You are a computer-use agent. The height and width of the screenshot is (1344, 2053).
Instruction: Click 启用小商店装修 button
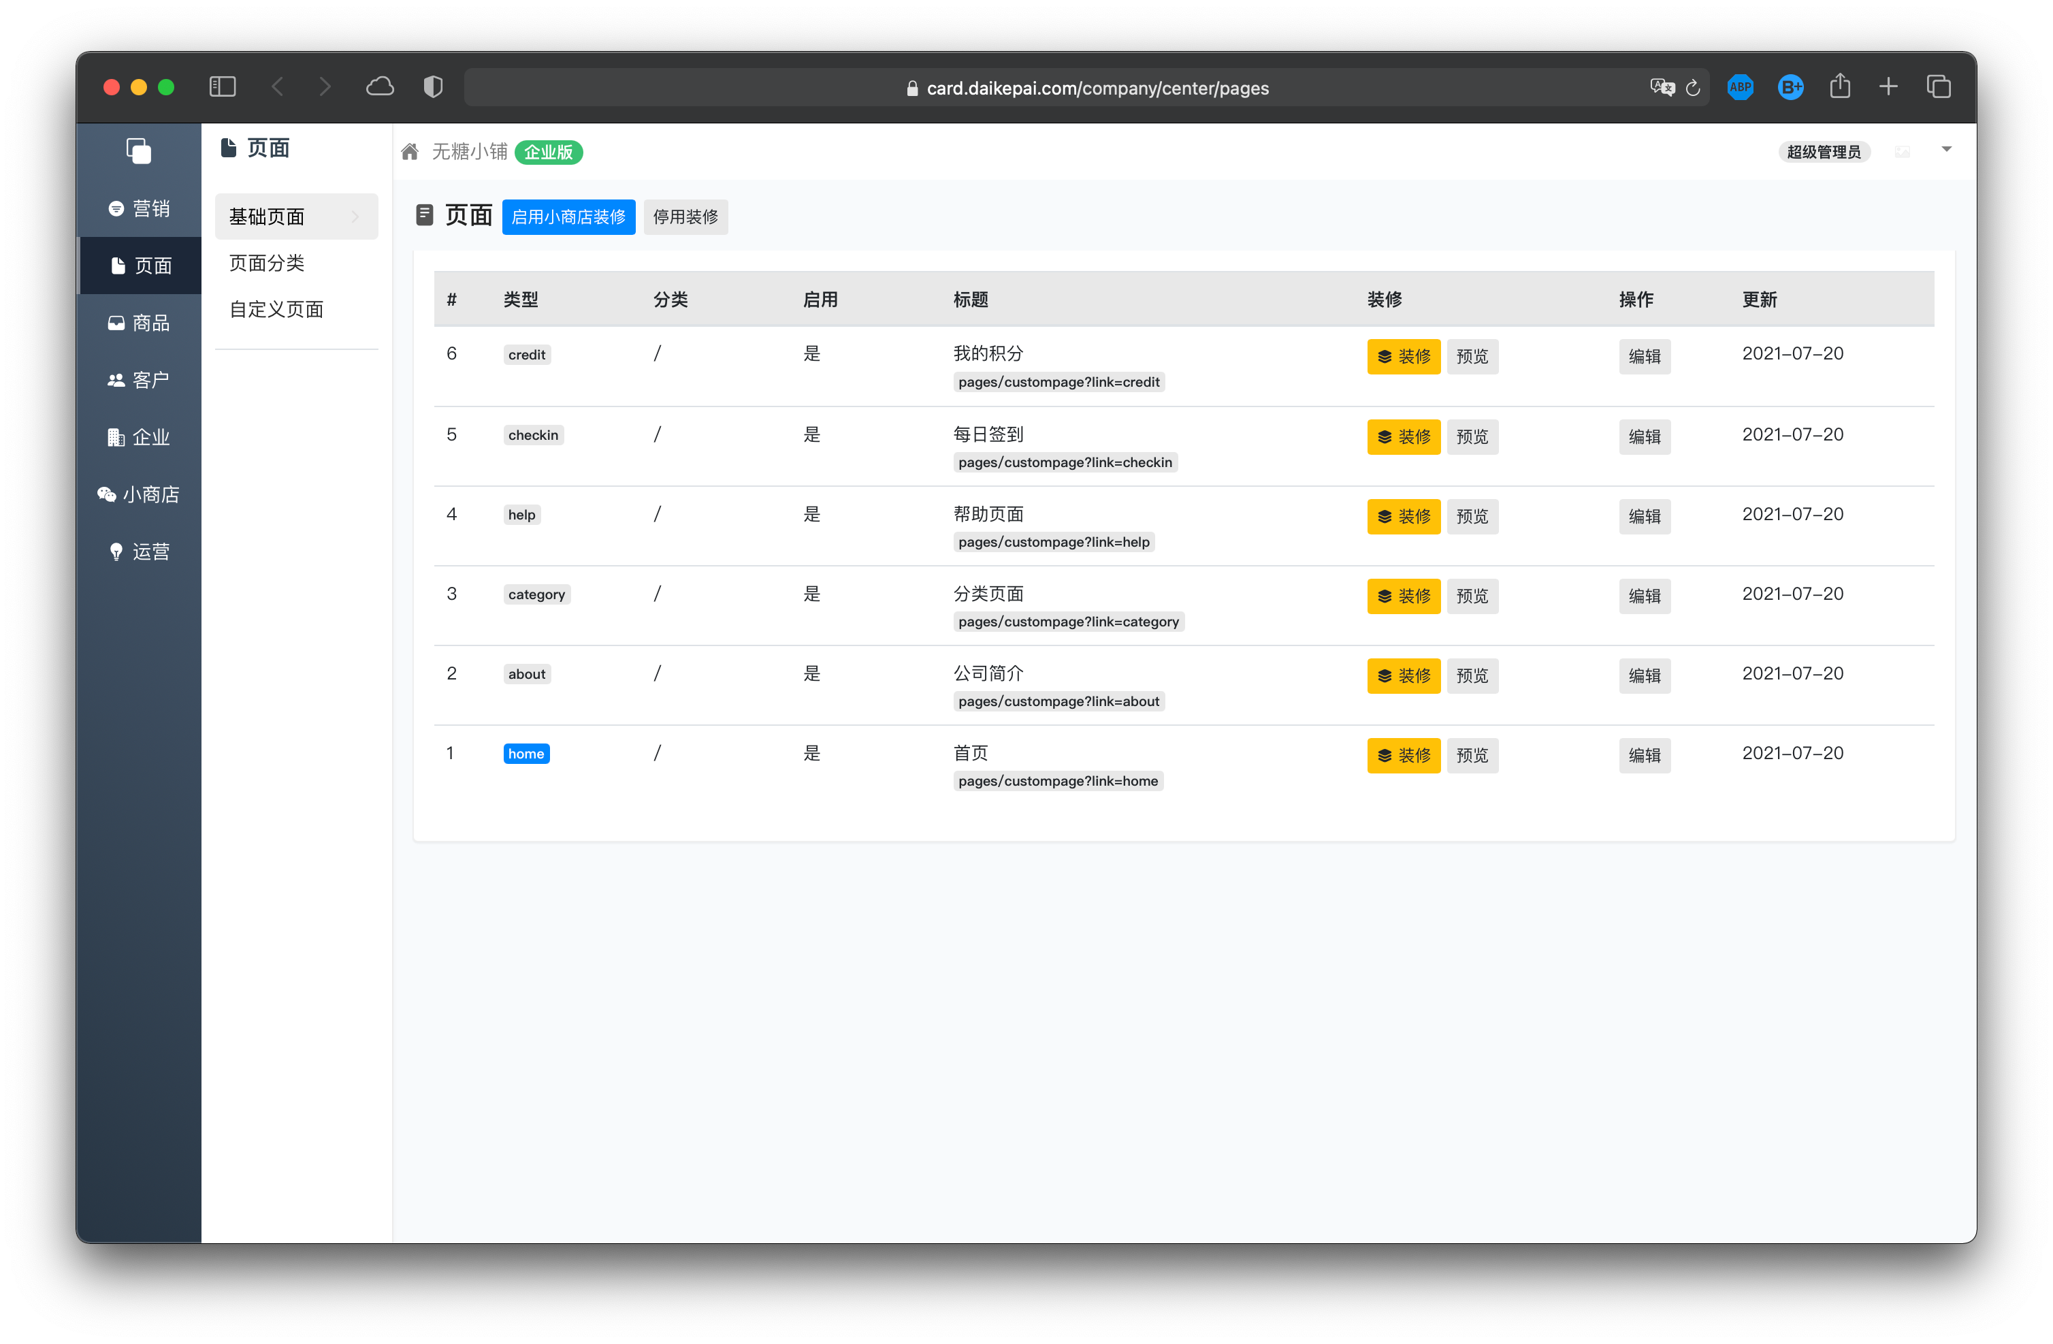(x=568, y=217)
